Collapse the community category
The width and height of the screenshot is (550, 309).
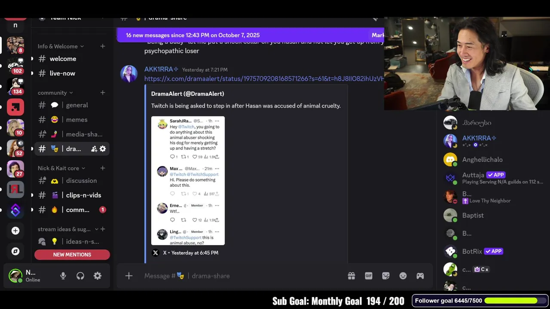click(x=55, y=93)
